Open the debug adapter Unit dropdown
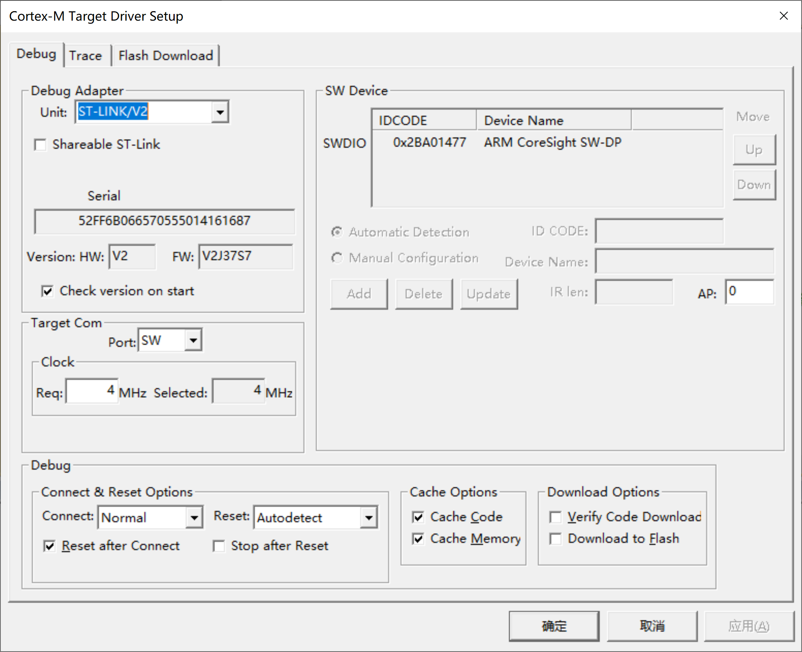Viewport: 802px width, 652px height. pos(220,111)
